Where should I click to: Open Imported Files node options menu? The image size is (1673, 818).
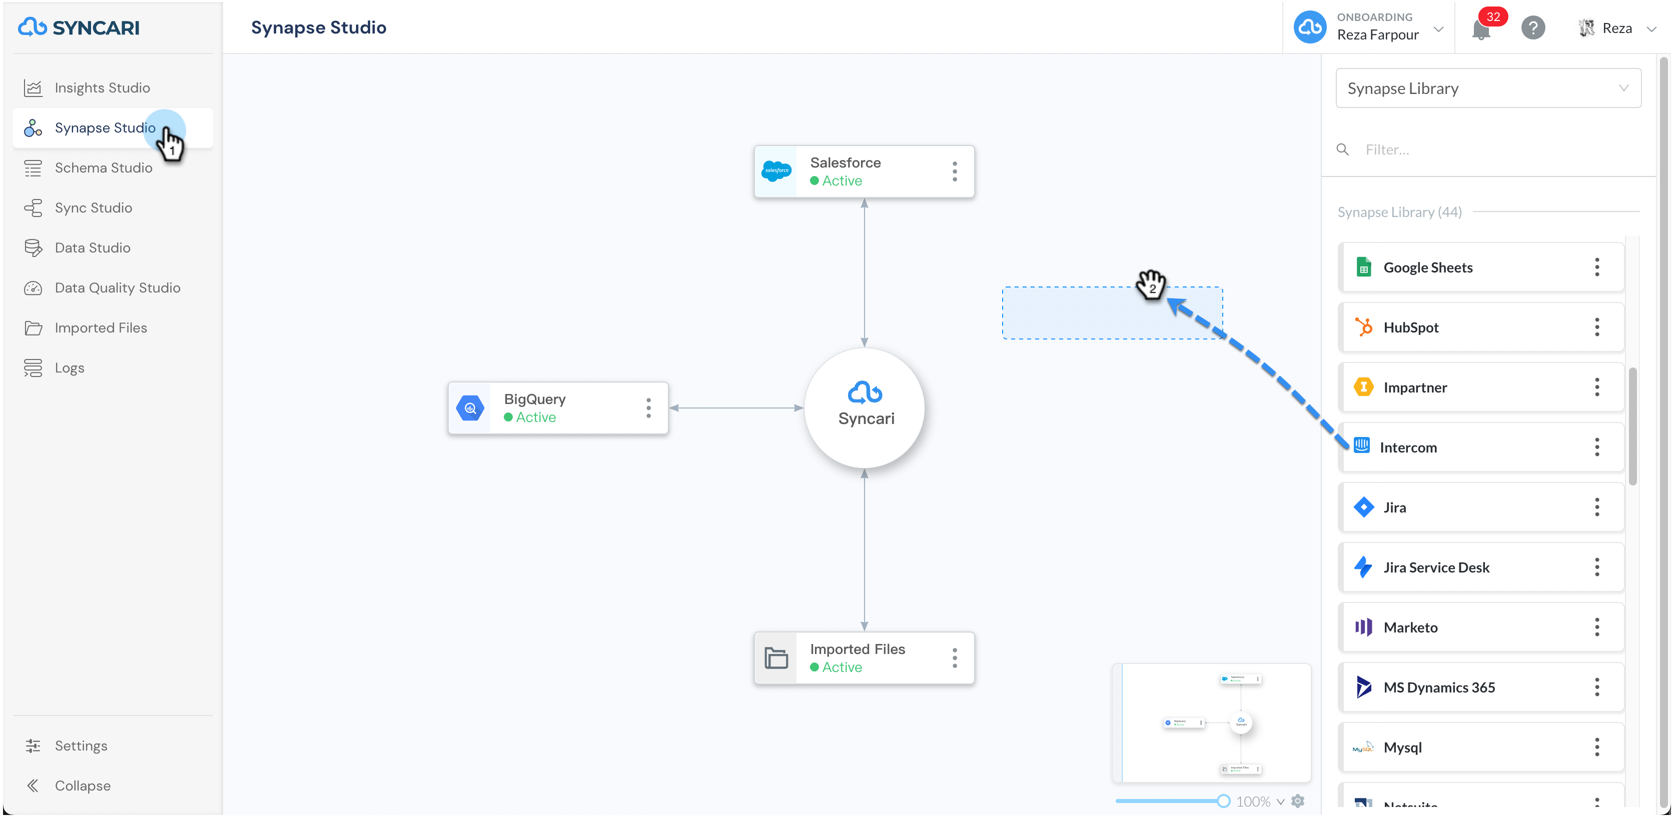point(954,657)
